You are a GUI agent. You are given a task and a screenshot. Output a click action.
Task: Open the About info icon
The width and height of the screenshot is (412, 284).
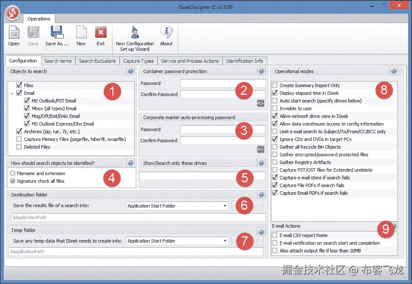coord(166,32)
